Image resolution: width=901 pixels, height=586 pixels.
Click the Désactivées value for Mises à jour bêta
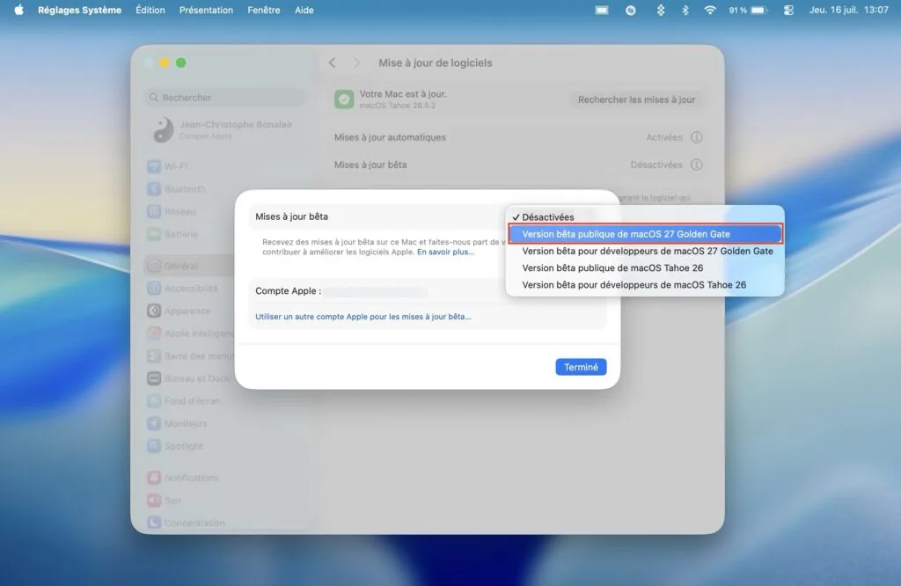pyautogui.click(x=656, y=165)
